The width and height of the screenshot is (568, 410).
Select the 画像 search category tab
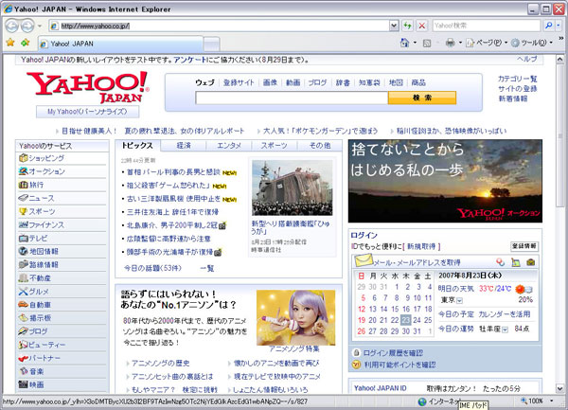[270, 82]
